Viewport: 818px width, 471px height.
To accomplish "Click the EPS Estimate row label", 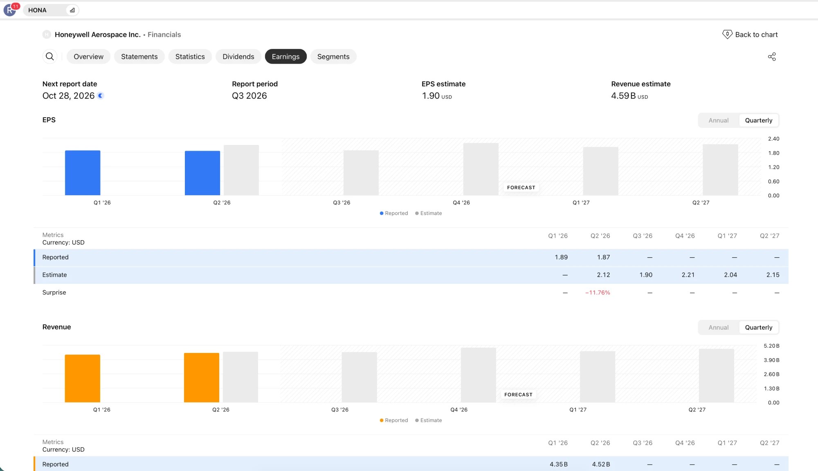I will click(x=54, y=275).
